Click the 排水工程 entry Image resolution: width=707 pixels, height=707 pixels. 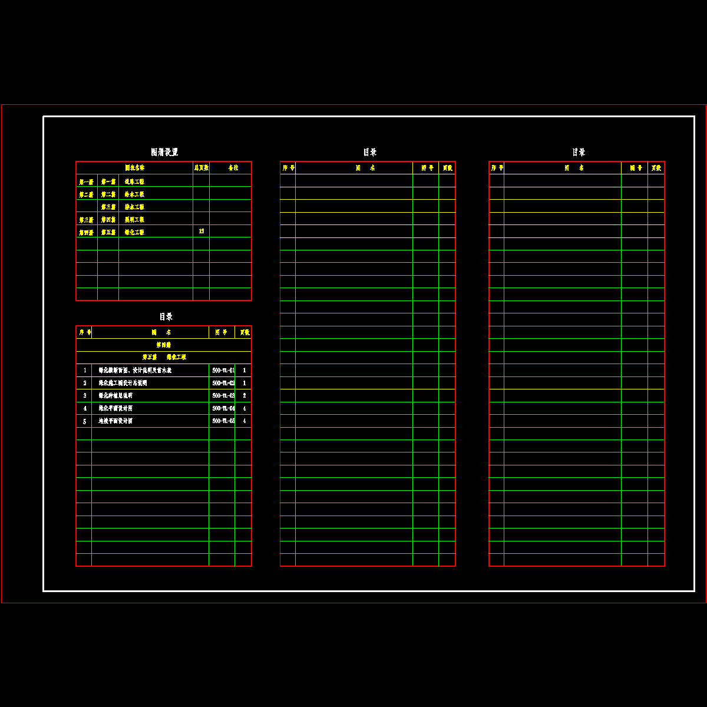pyautogui.click(x=134, y=207)
